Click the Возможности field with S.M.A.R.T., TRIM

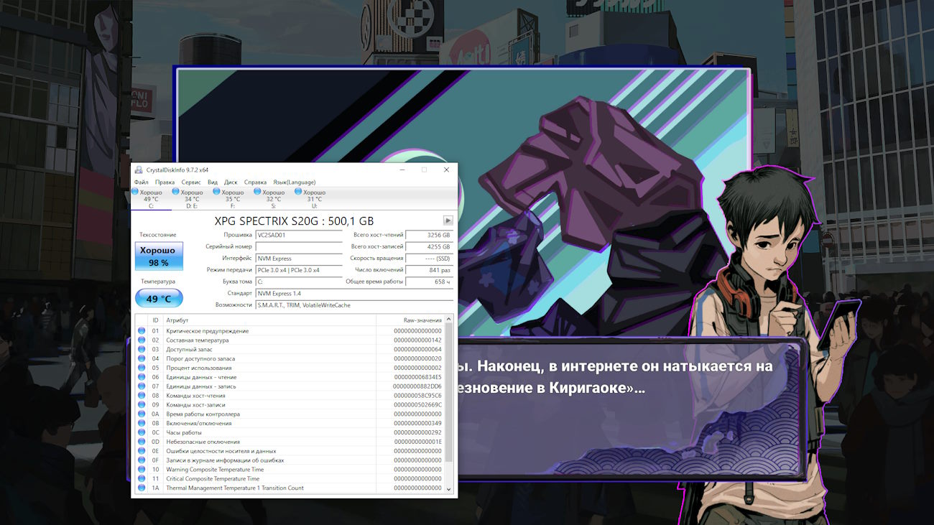(354, 305)
